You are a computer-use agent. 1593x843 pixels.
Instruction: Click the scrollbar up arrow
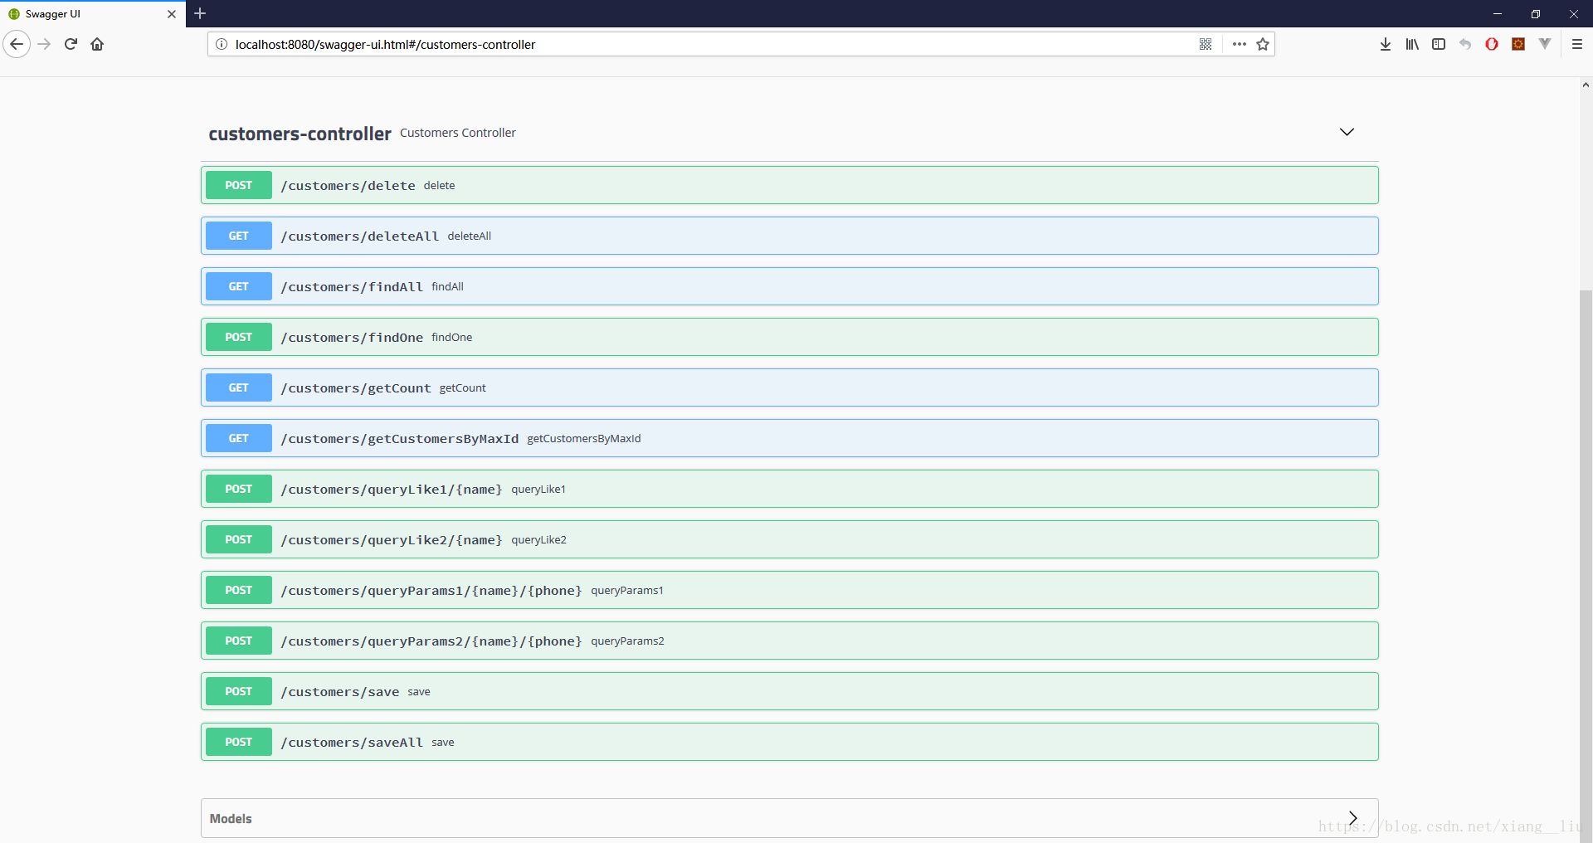(x=1586, y=85)
